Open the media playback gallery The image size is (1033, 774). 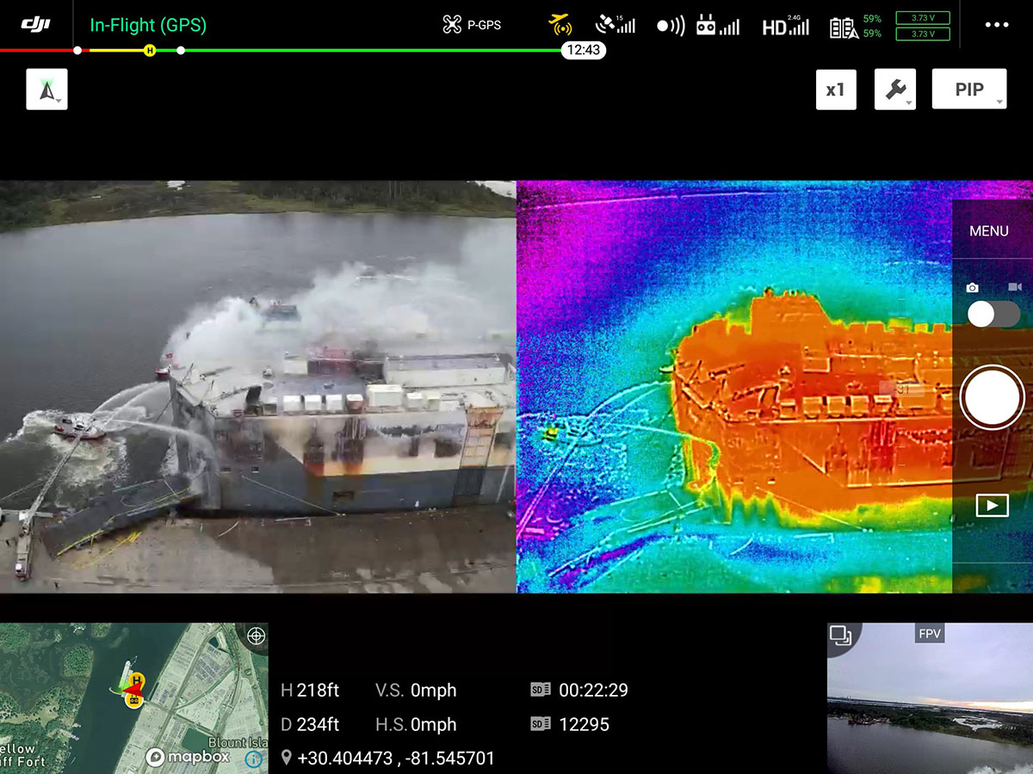click(992, 506)
